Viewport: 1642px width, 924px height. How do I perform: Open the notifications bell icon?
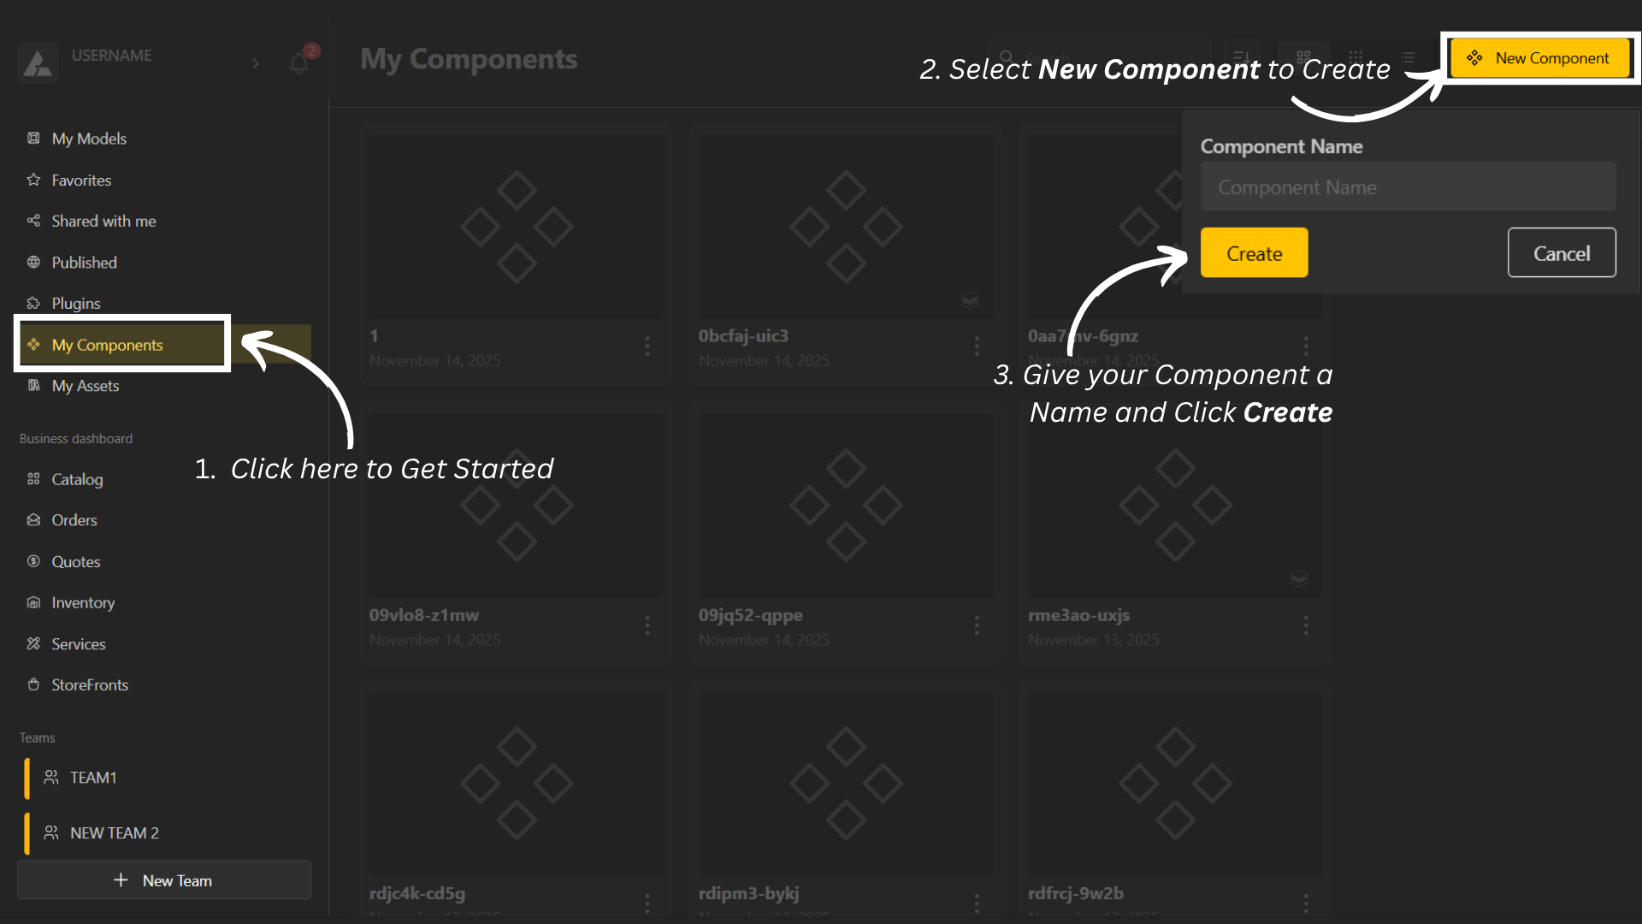point(298,63)
